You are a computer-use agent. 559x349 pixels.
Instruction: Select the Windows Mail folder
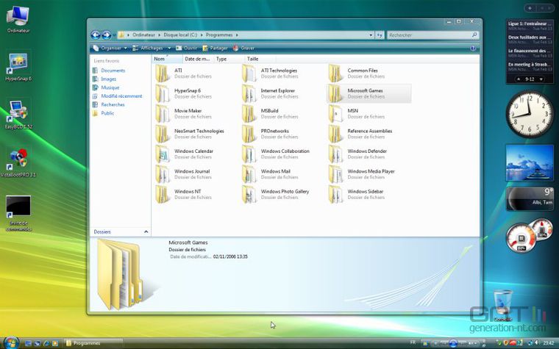pyautogui.click(x=269, y=174)
